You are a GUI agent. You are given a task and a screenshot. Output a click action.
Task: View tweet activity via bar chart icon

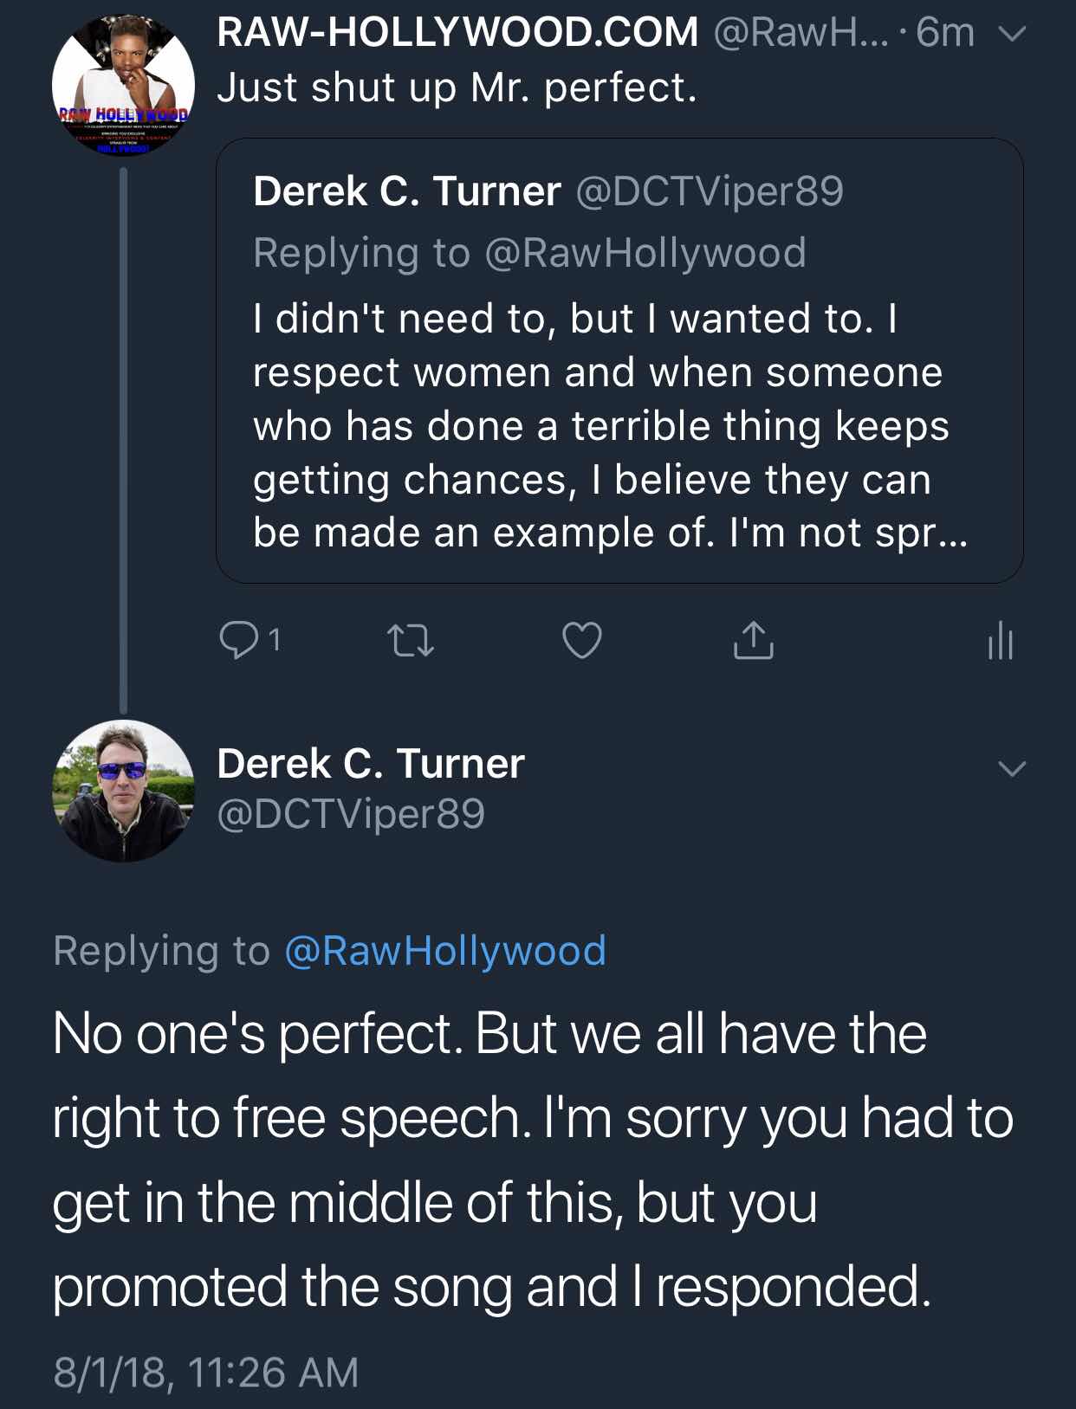tap(1000, 641)
